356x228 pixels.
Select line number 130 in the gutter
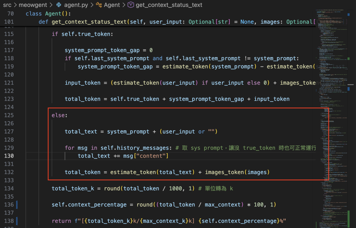pos(9,156)
